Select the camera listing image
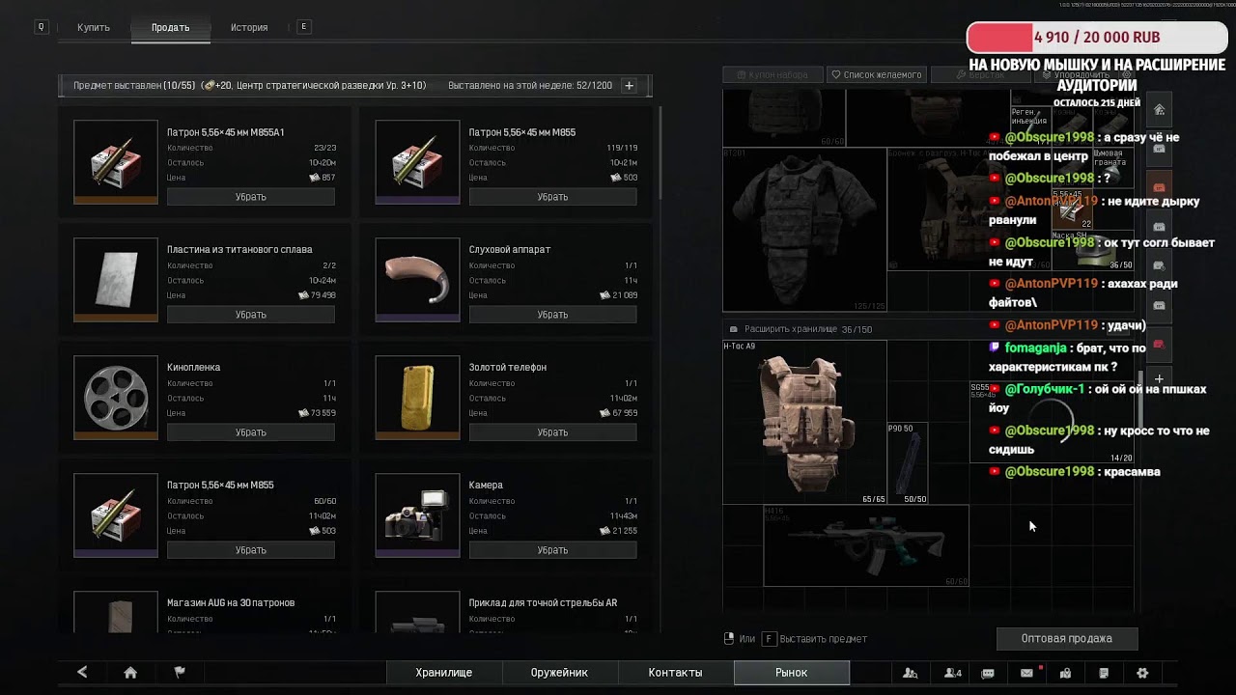The width and height of the screenshot is (1236, 695). point(417,514)
